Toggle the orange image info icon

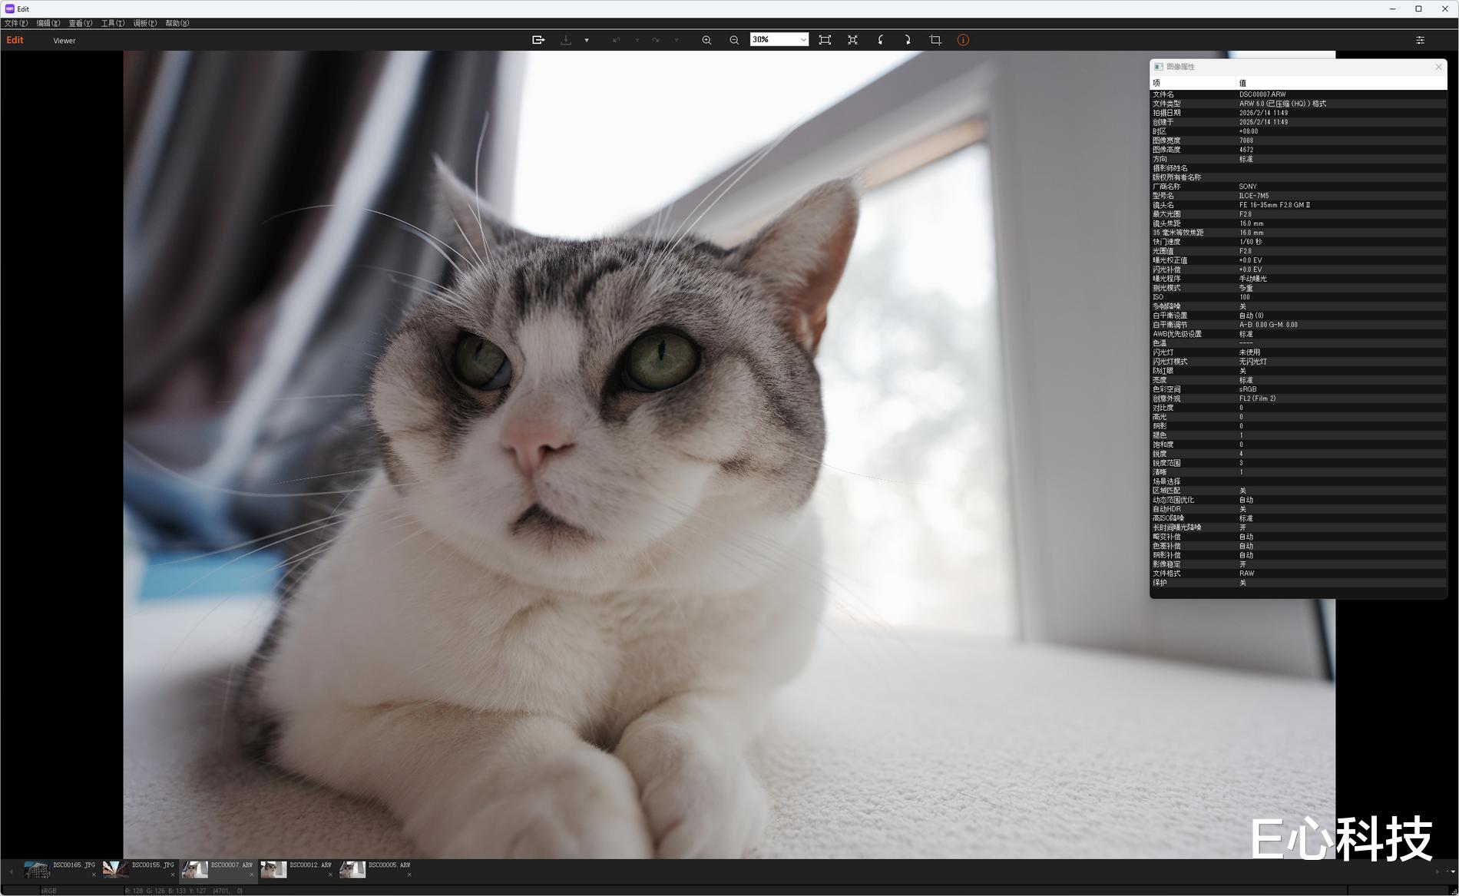[x=963, y=40]
